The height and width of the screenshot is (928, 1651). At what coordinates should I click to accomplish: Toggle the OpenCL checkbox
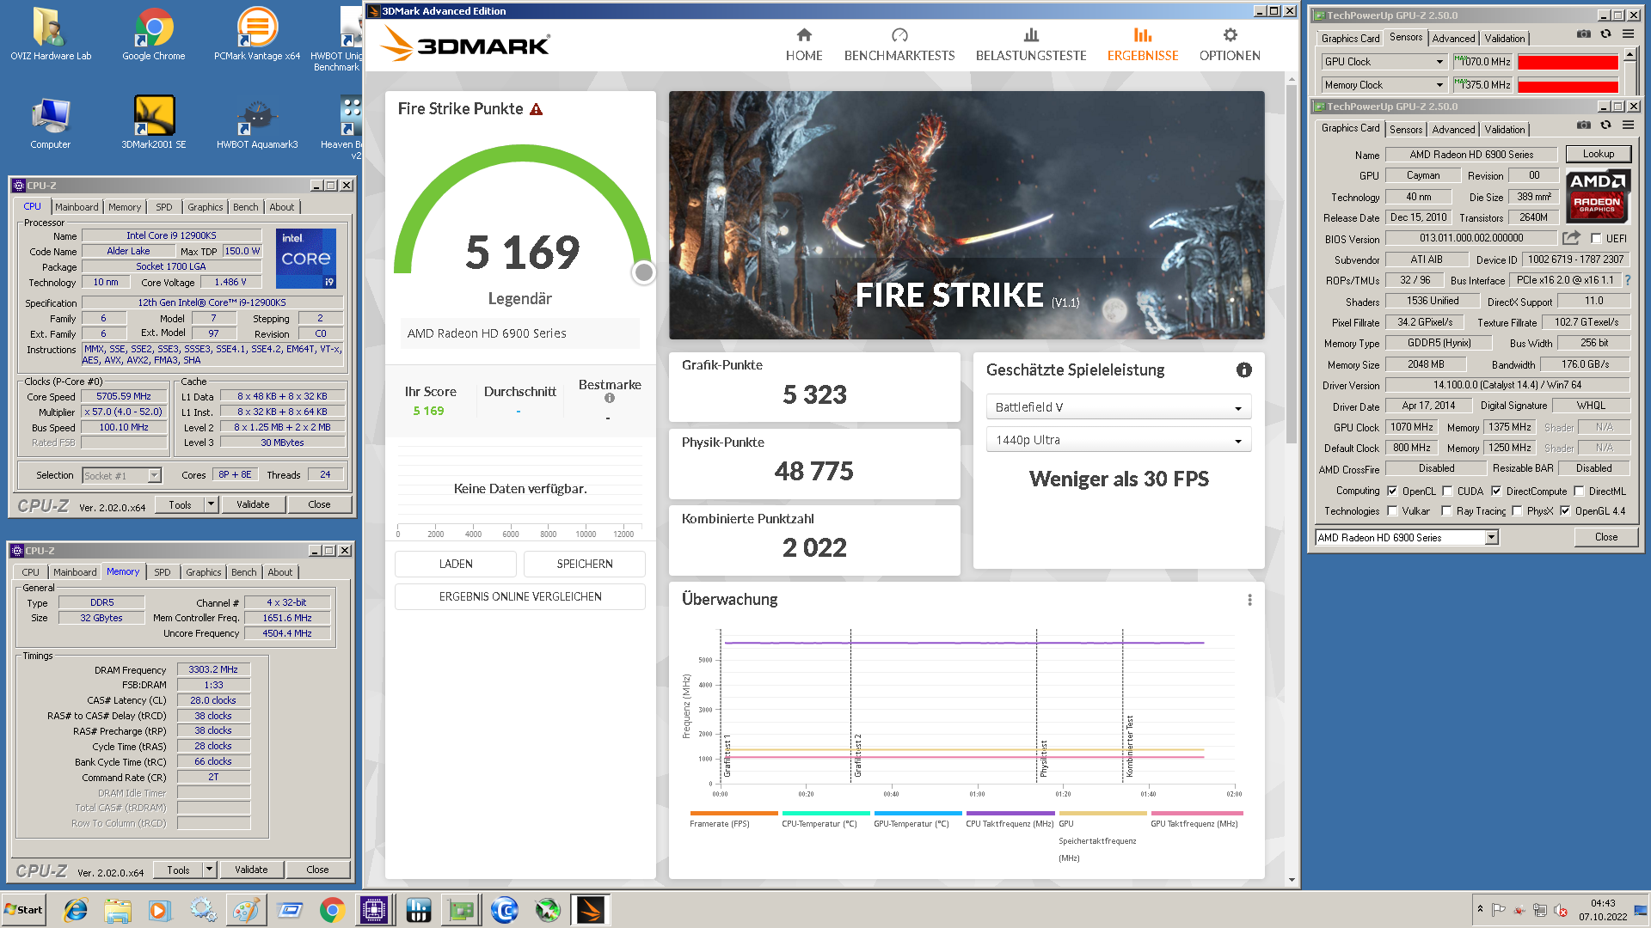click(x=1392, y=491)
